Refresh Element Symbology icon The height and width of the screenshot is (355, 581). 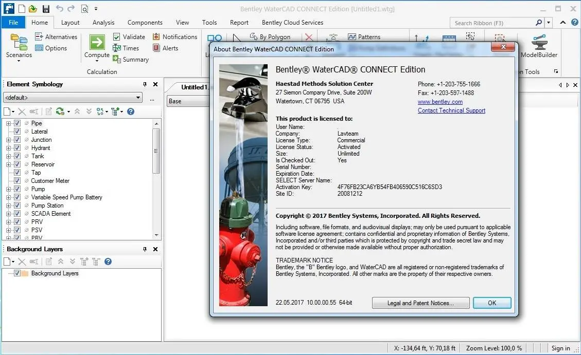coord(60,111)
